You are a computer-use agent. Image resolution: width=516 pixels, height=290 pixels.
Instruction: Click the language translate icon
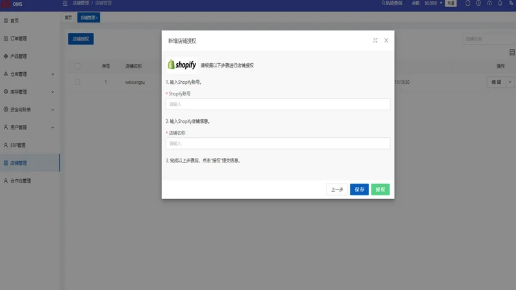click(x=511, y=3)
